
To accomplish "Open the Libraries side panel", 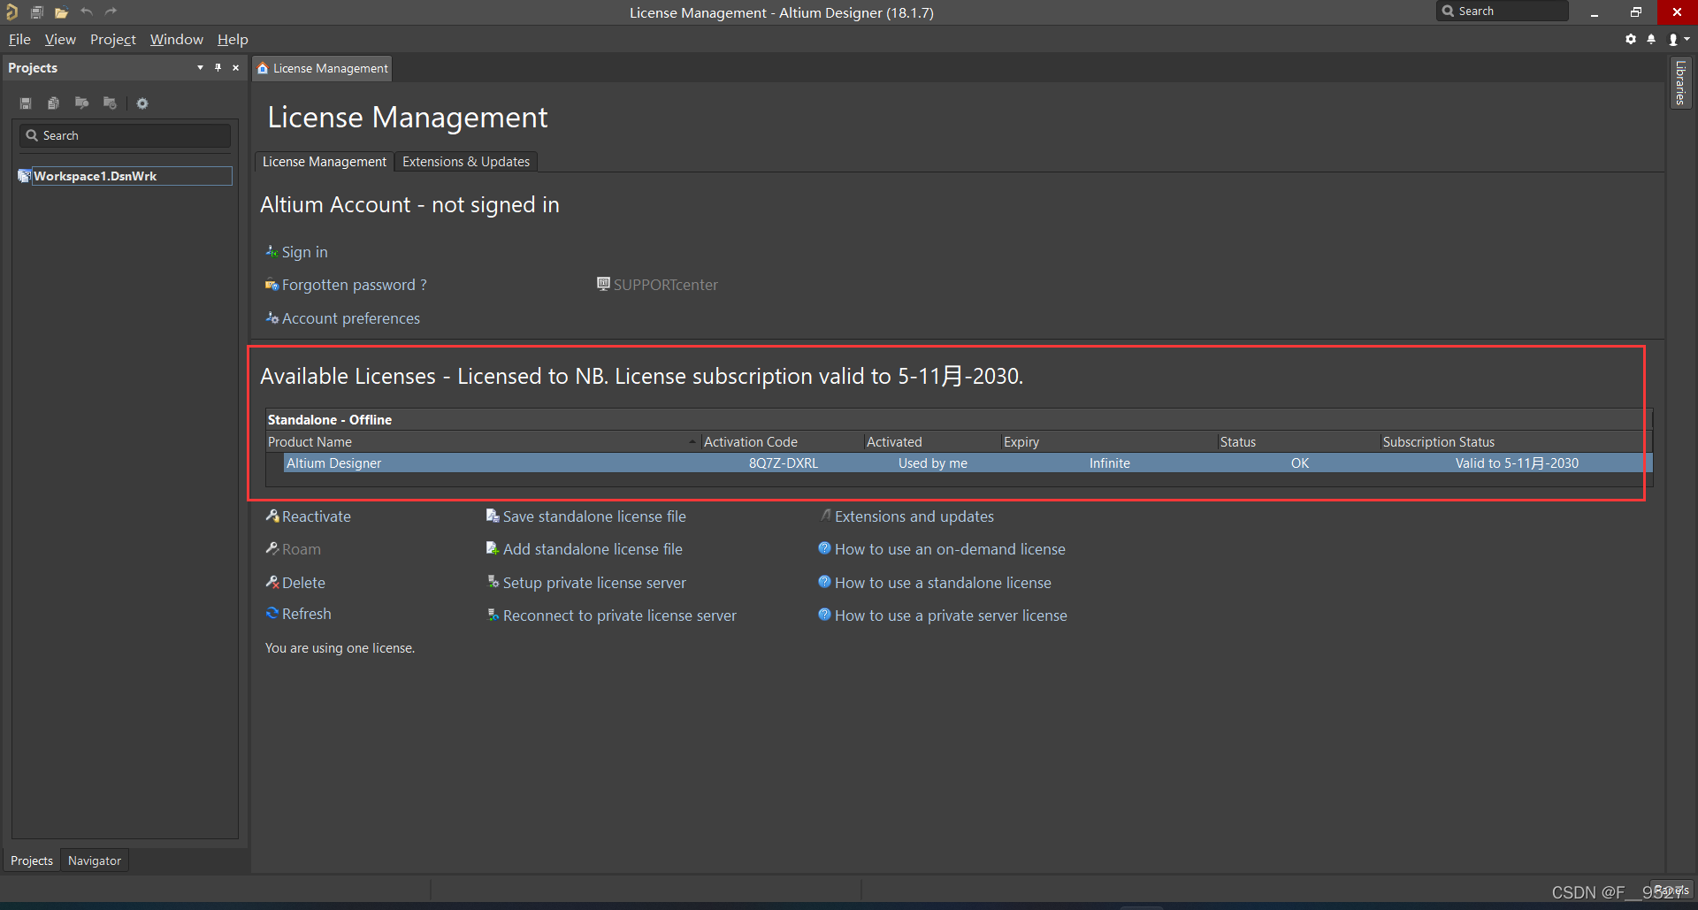I will point(1680,83).
